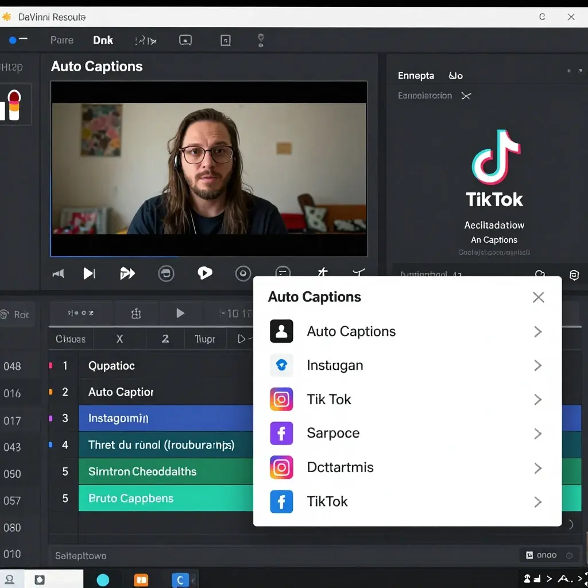Click the Facebook icon beside Sarpoce
Image resolution: width=588 pixels, height=588 pixels.
tap(281, 434)
